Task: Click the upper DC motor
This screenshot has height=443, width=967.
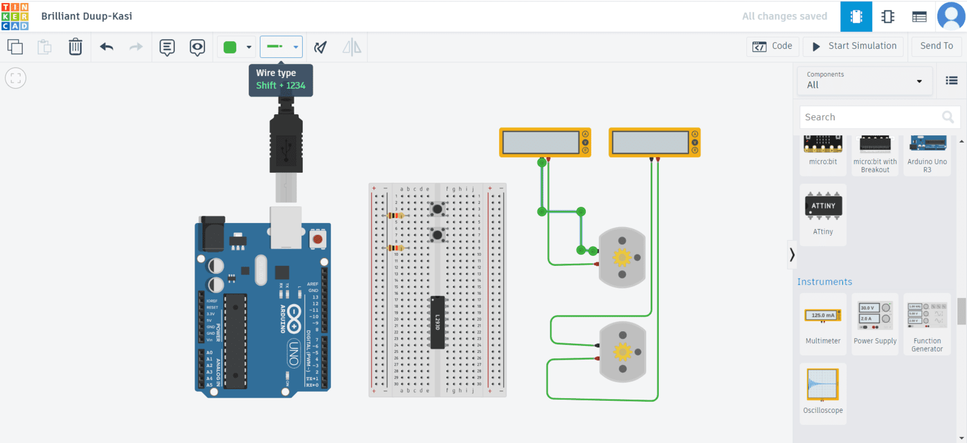Action: coord(622,257)
